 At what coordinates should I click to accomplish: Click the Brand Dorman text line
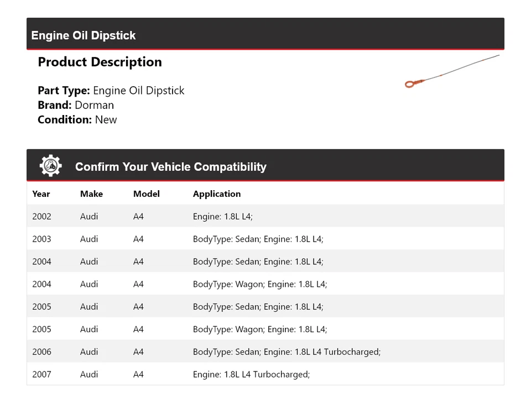tap(76, 105)
